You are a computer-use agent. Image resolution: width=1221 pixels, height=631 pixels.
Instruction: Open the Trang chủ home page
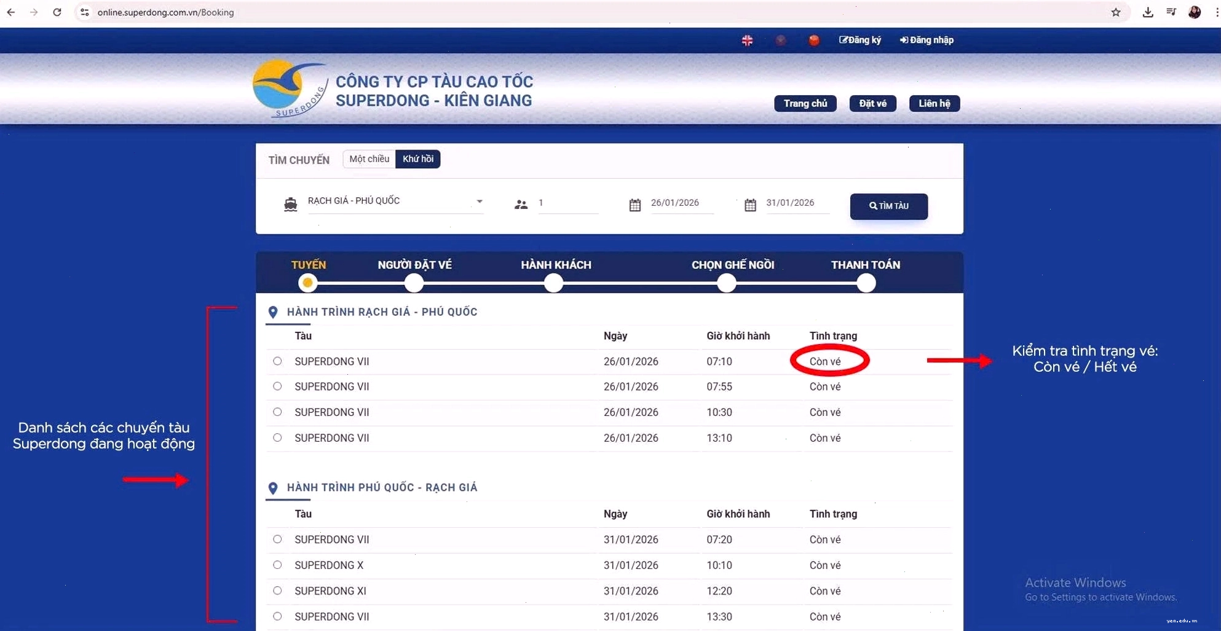click(805, 103)
